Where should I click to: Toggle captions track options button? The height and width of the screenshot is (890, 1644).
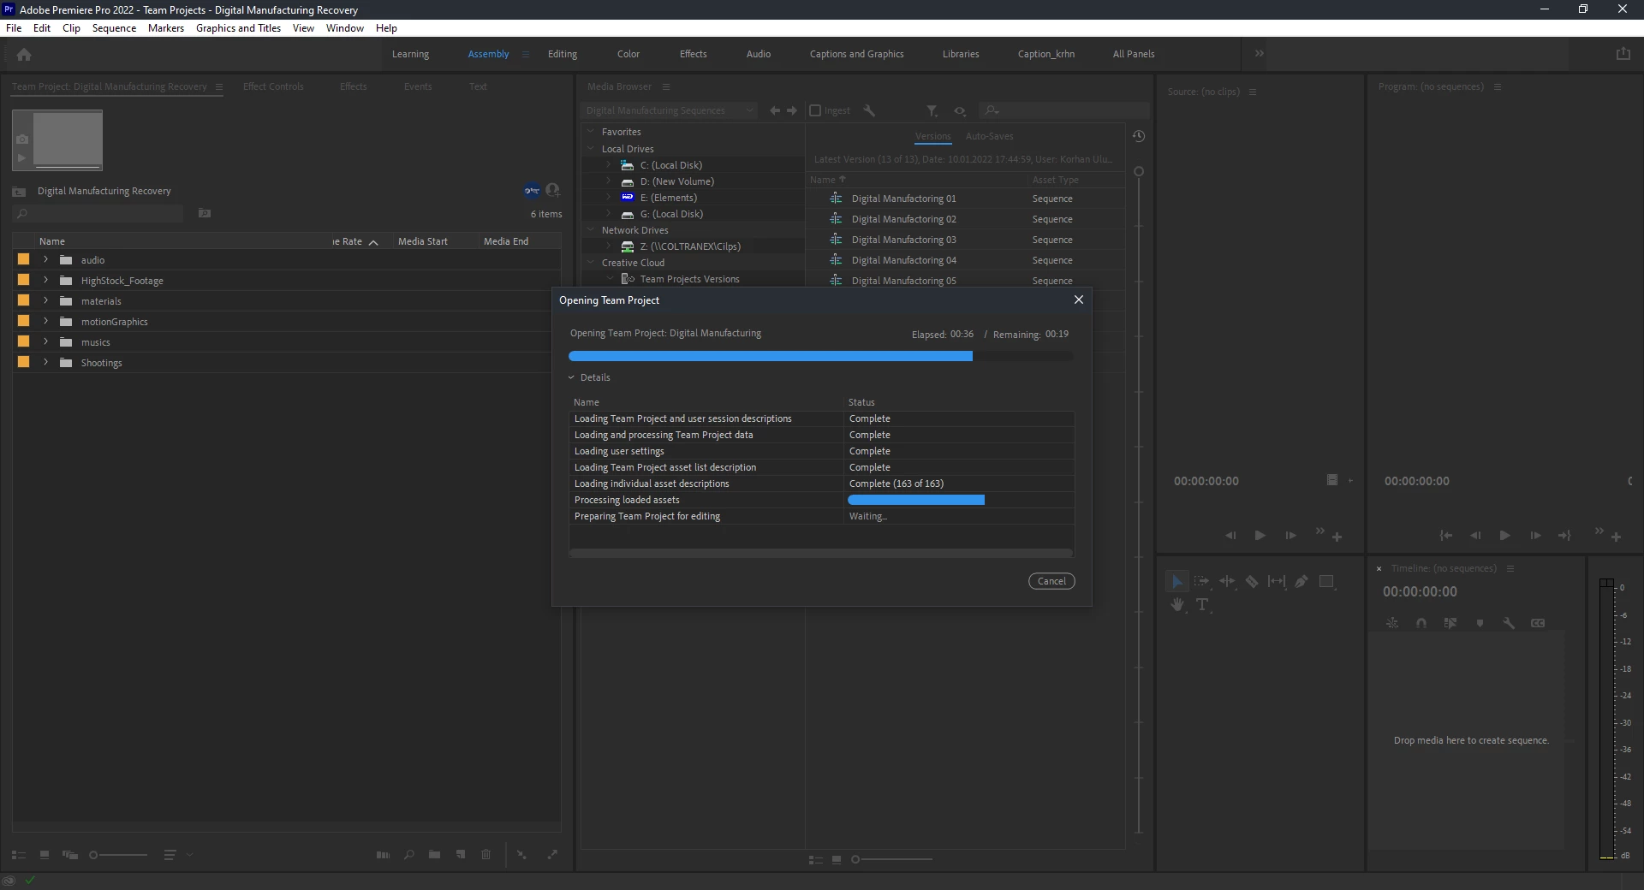tap(1538, 623)
